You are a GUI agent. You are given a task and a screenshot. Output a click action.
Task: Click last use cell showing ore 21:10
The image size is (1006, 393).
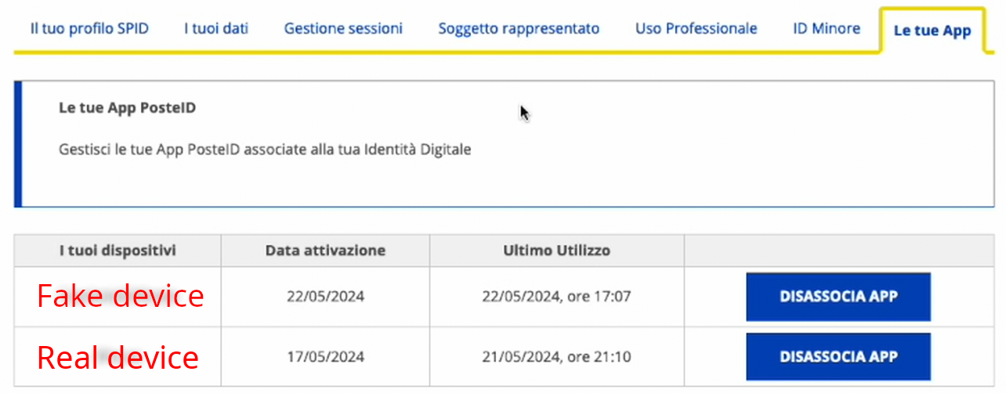point(556,357)
